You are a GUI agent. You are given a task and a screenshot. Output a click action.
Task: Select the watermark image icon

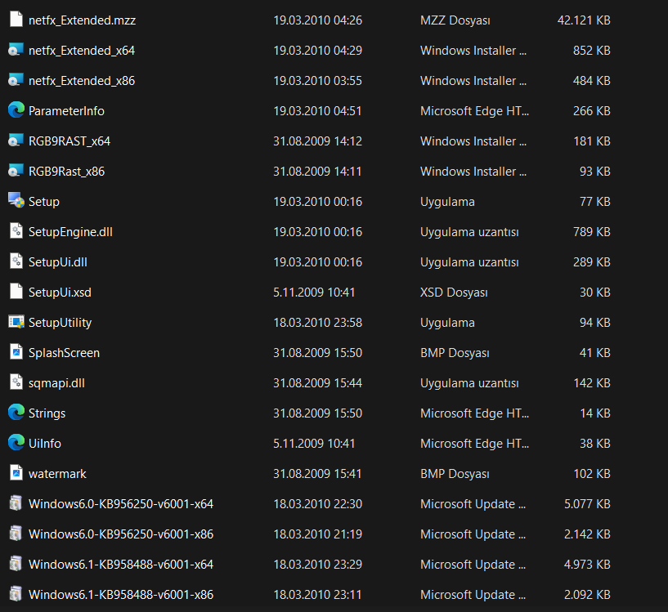[16, 473]
